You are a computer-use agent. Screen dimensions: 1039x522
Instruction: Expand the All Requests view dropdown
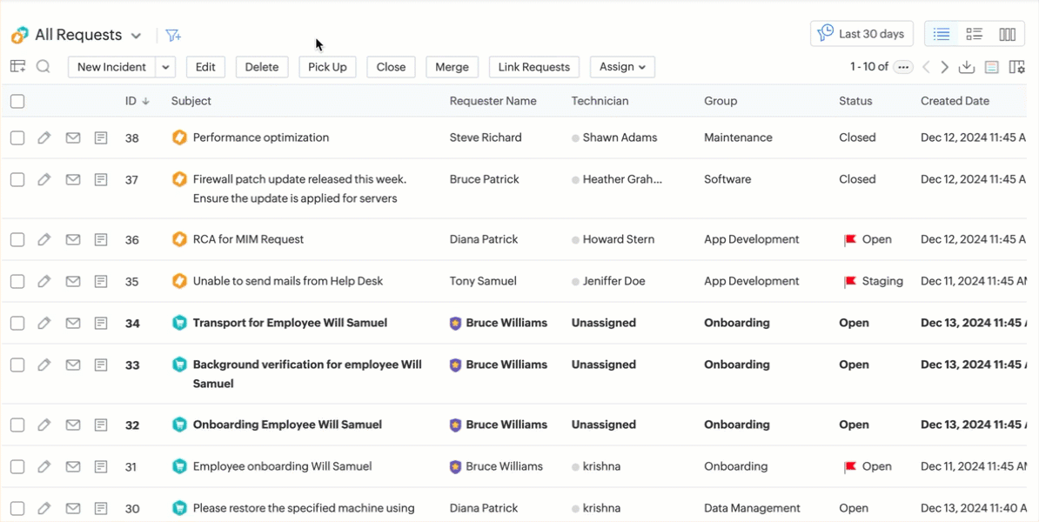point(136,36)
